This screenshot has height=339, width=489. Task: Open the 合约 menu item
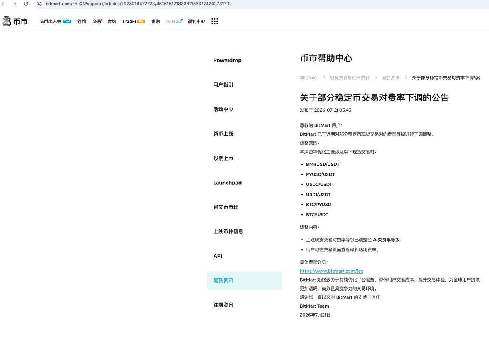[x=112, y=21]
